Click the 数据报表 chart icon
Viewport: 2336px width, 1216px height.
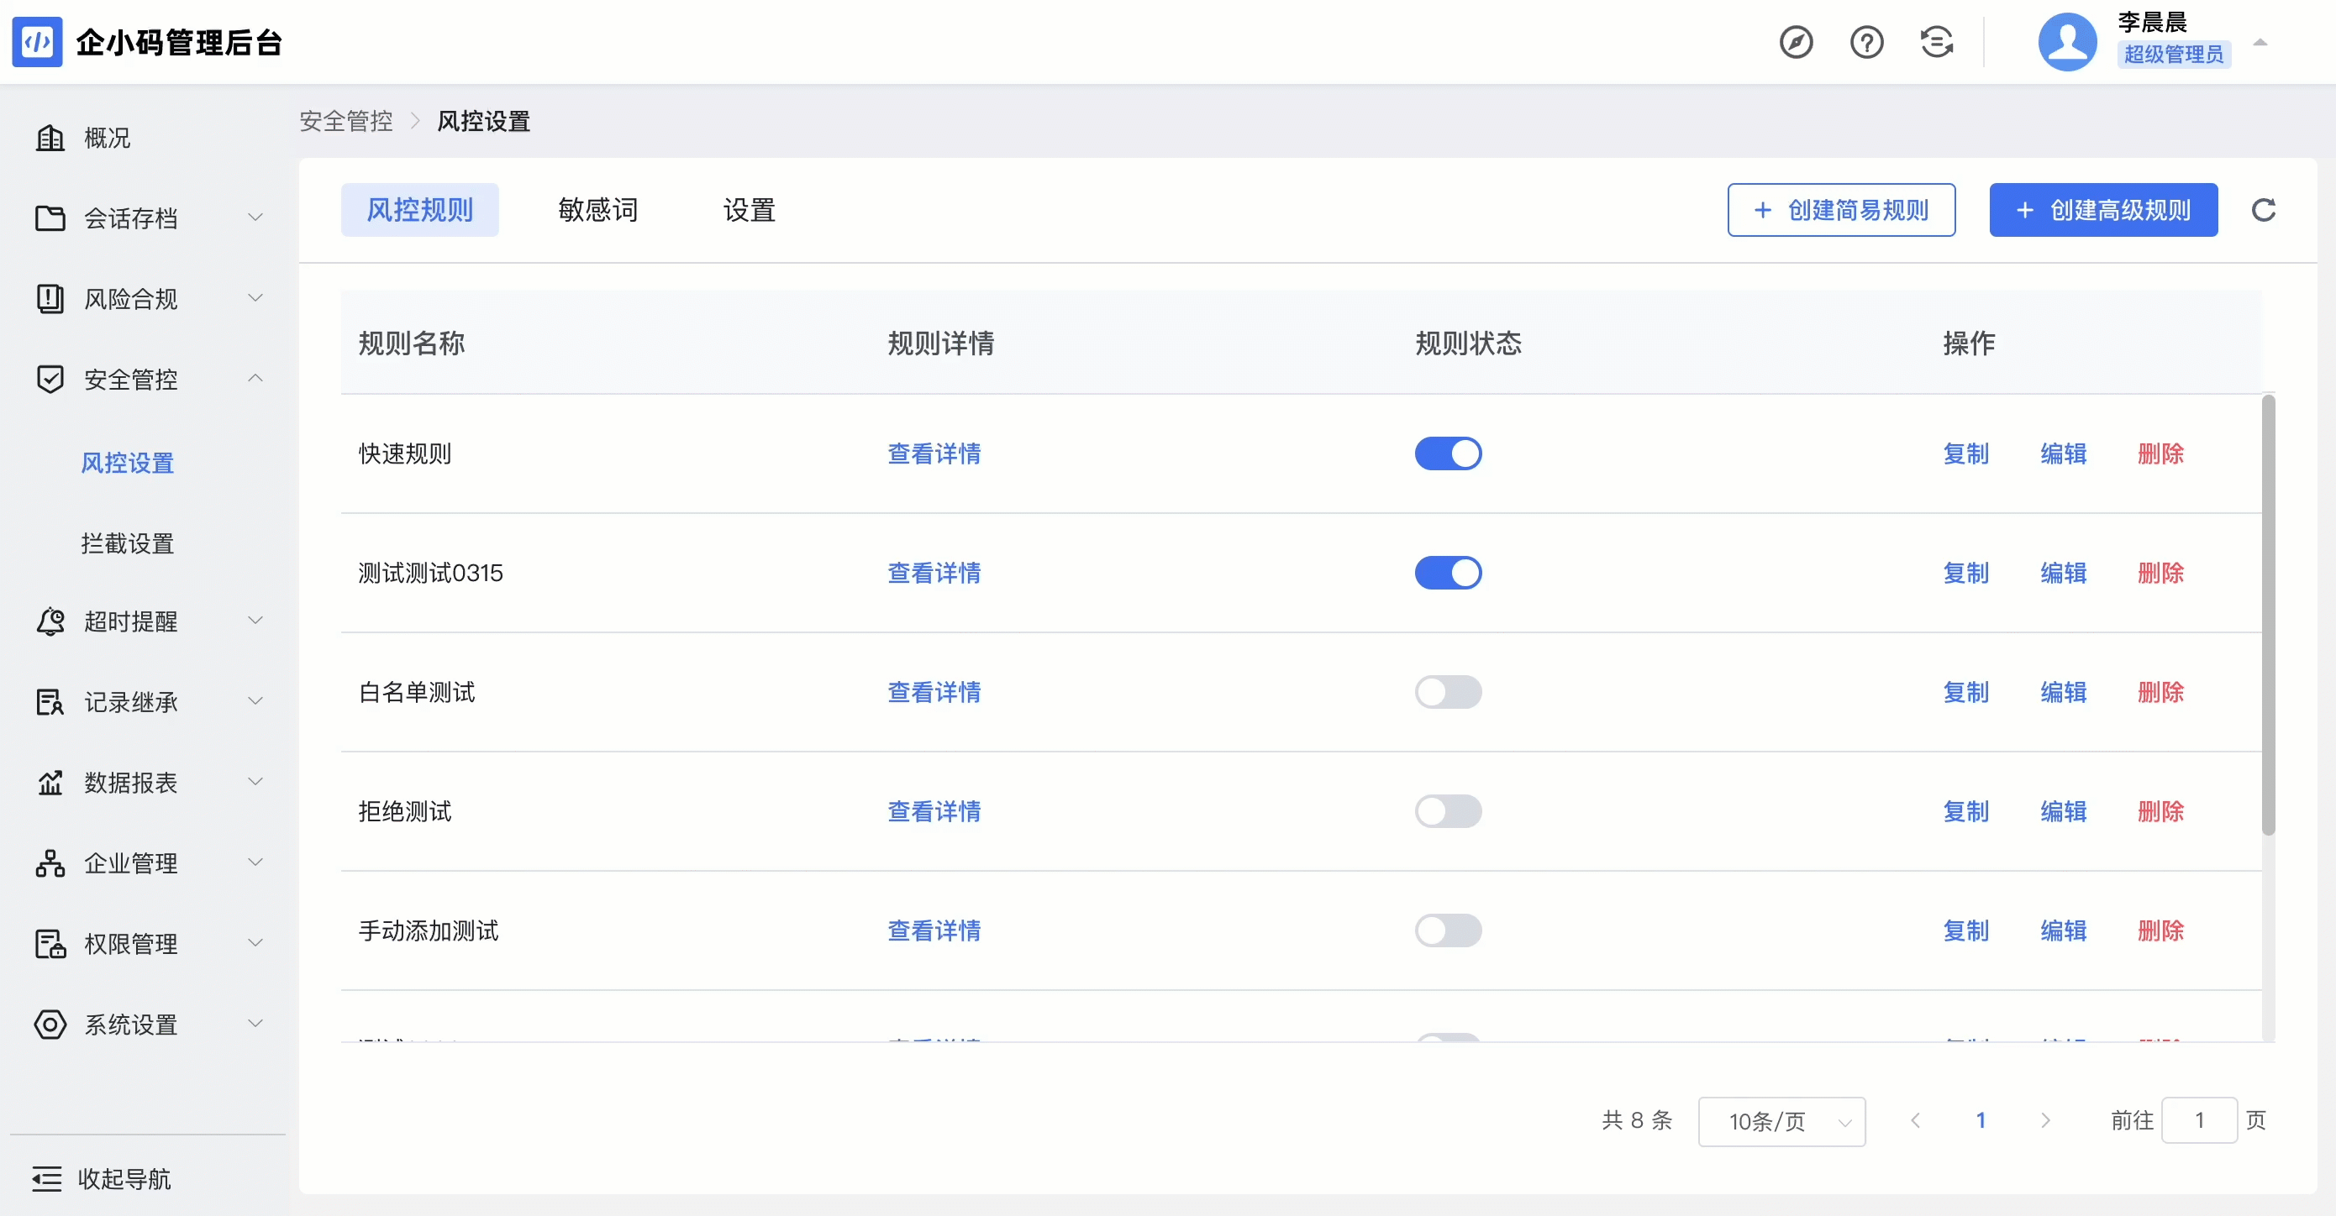[50, 783]
